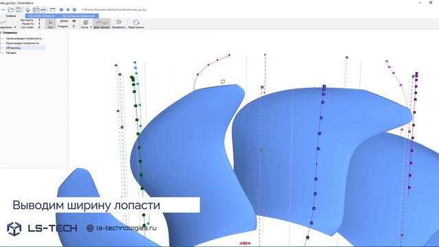Click the top magenta control point at right

(416, 74)
